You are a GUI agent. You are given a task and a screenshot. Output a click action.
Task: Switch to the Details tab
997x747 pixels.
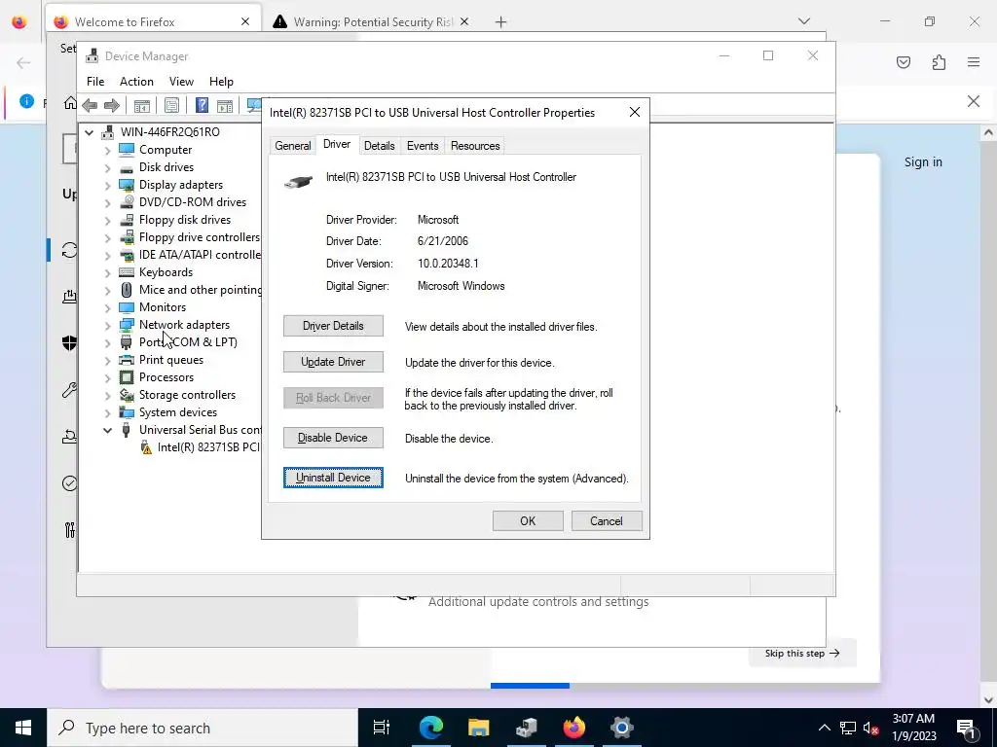click(379, 146)
